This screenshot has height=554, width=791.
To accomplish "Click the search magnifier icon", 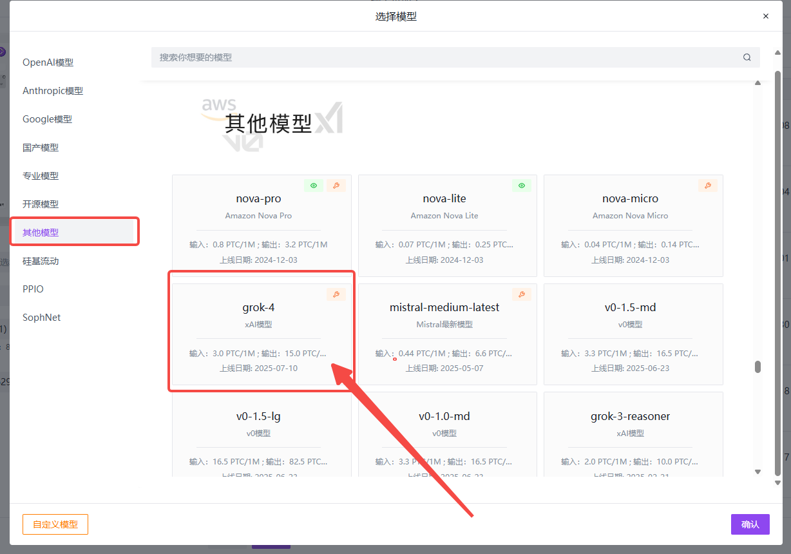I will click(747, 57).
